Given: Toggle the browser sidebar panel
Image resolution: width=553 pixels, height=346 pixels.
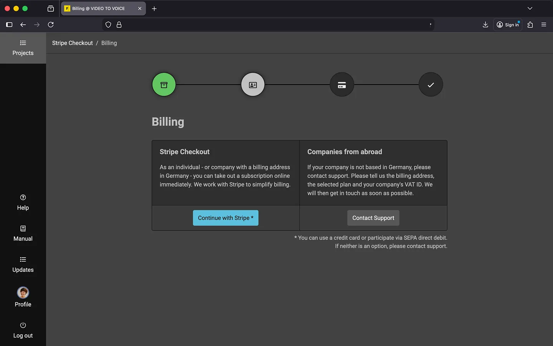Looking at the screenshot, I should pyautogui.click(x=9, y=25).
